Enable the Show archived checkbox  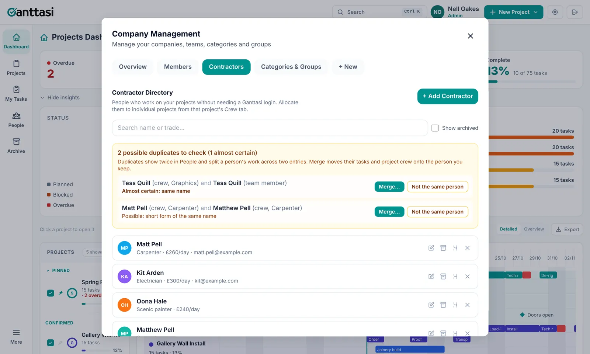click(x=435, y=128)
